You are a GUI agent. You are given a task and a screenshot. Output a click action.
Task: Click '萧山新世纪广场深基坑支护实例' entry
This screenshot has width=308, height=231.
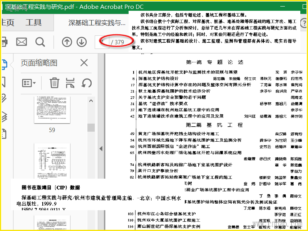169,226
